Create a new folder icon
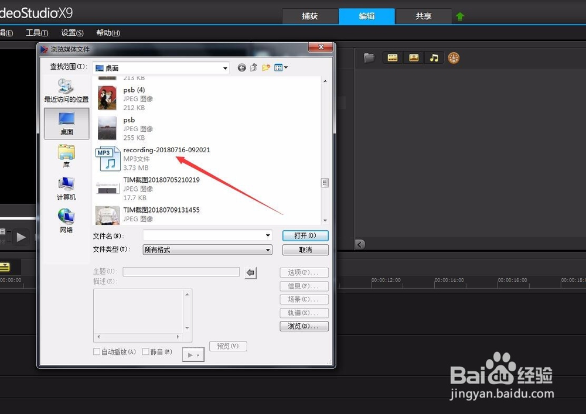Image resolution: width=586 pixels, height=414 pixels. pyautogui.click(x=266, y=67)
